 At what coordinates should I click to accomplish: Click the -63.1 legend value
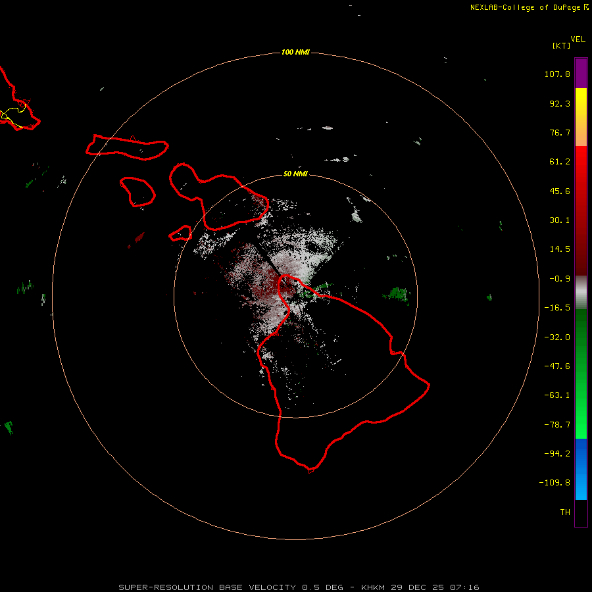557,395
